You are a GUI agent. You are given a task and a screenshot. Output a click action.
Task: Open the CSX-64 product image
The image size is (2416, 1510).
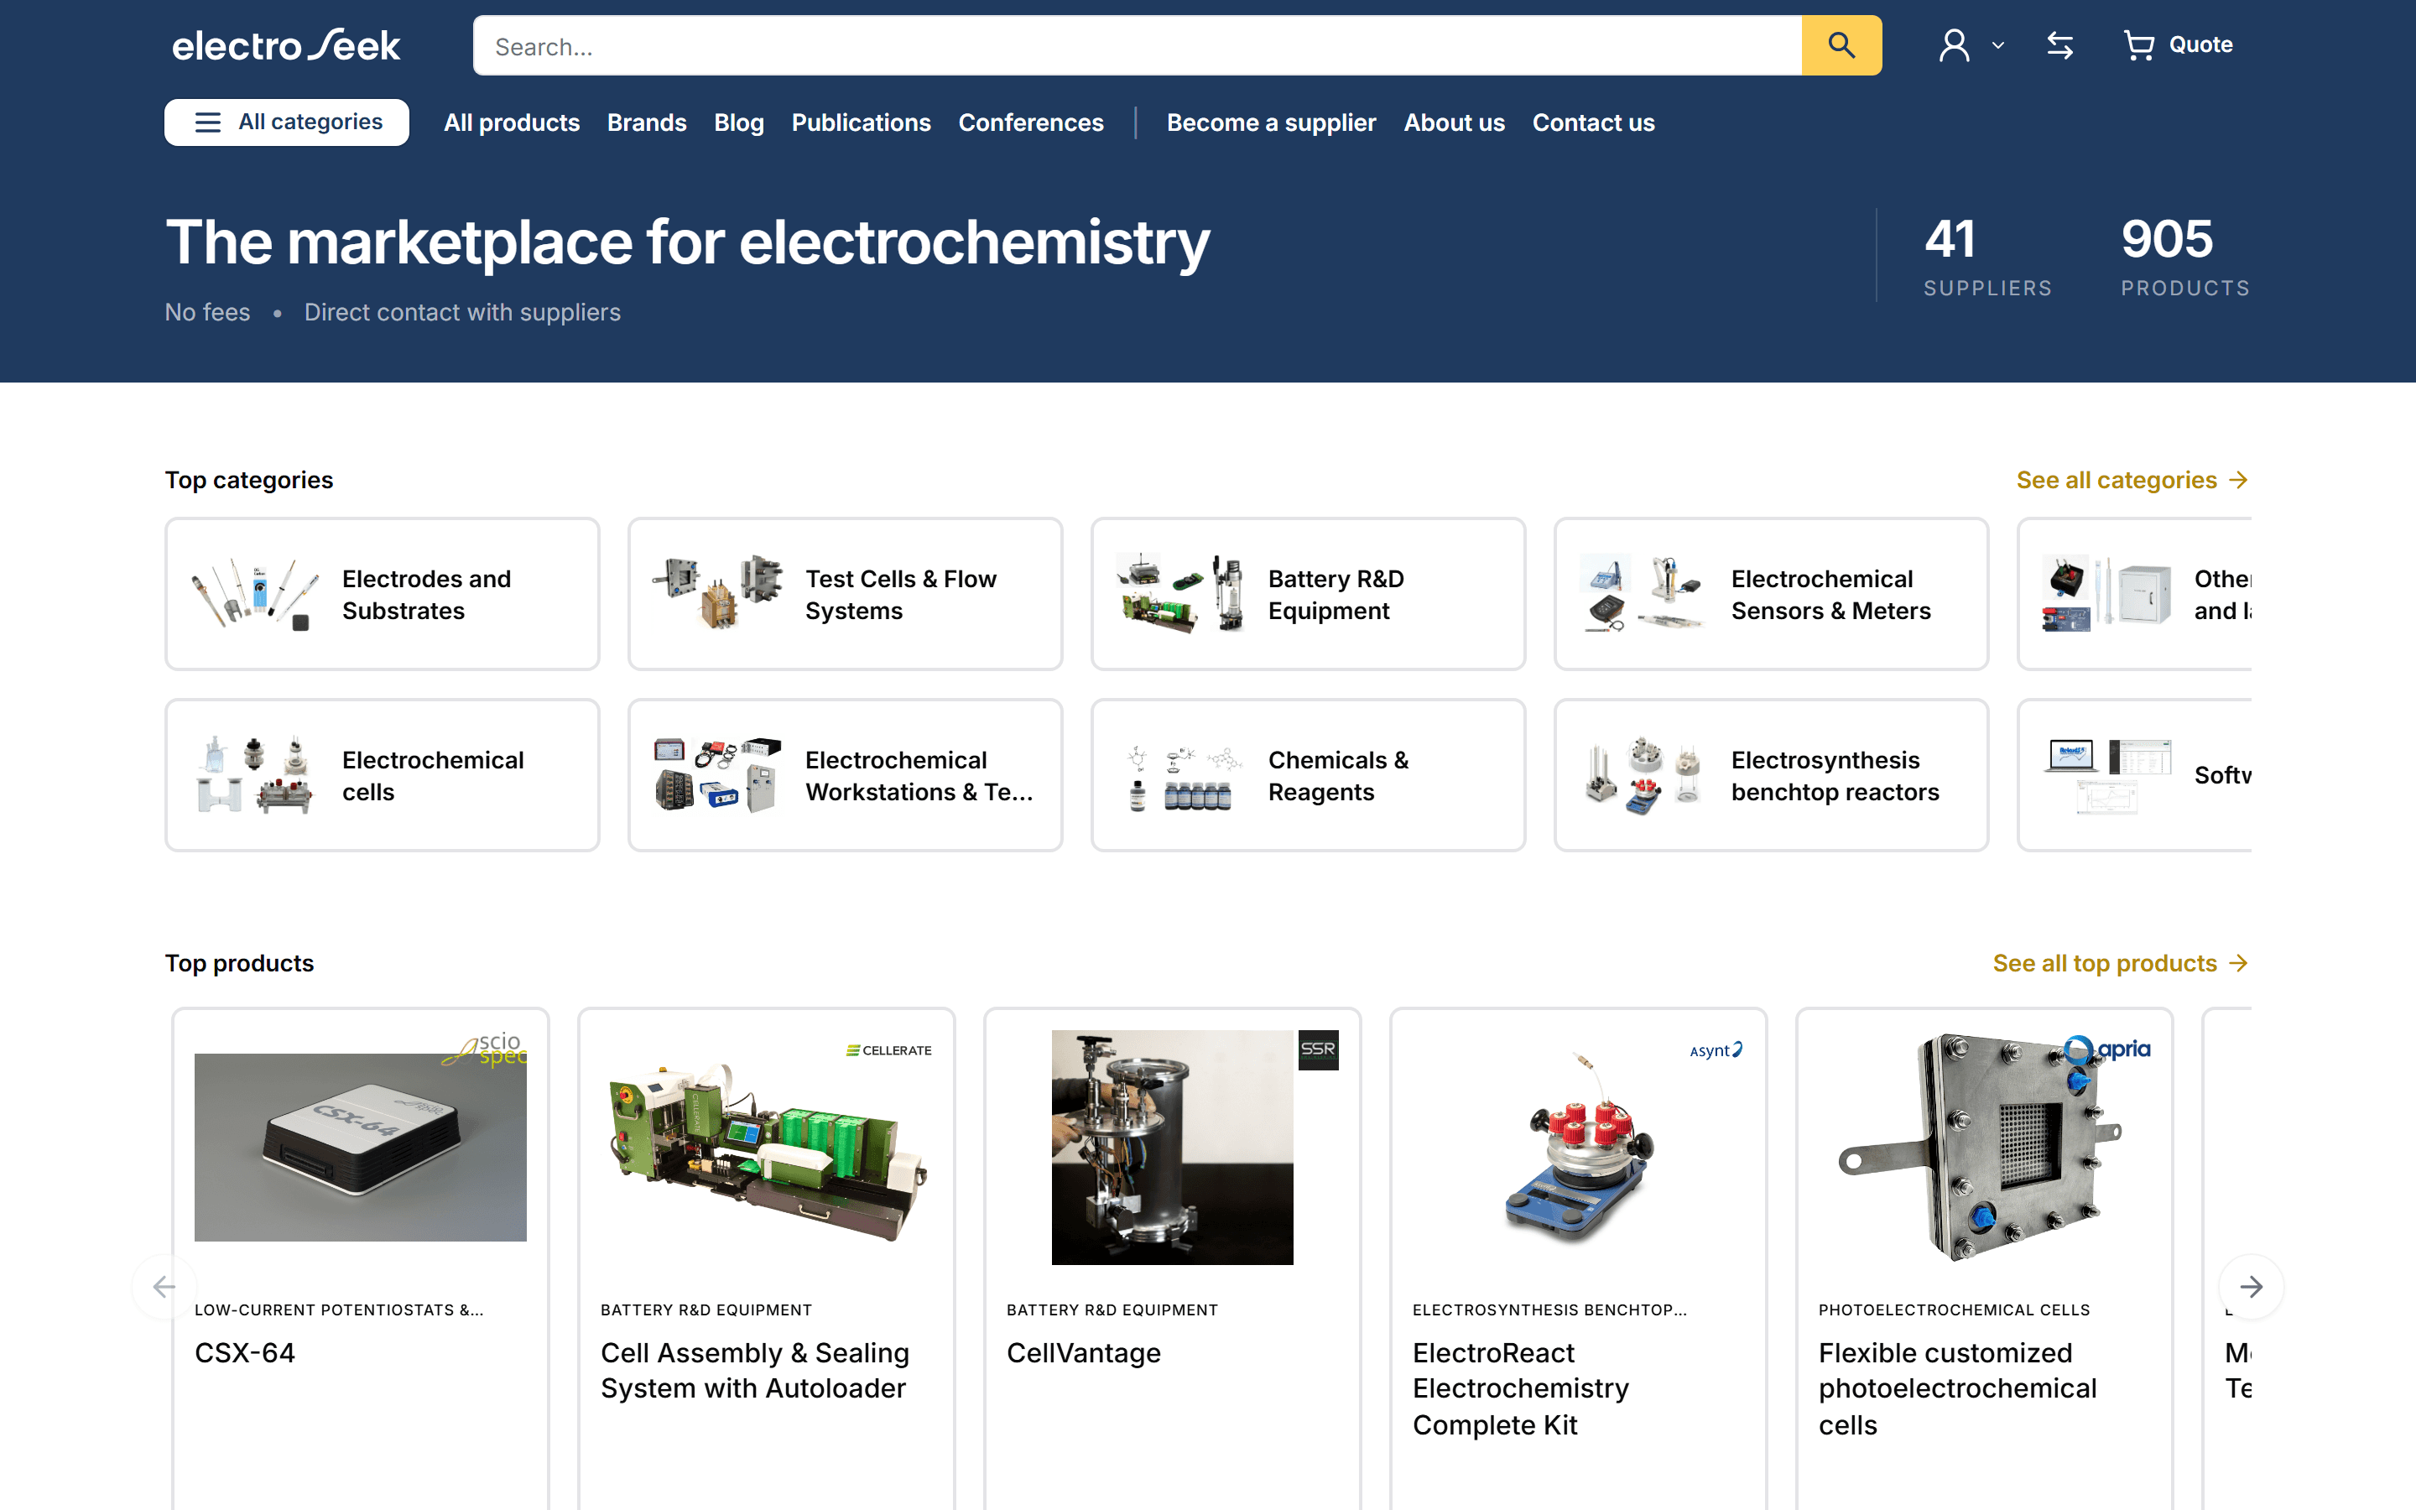coord(361,1148)
